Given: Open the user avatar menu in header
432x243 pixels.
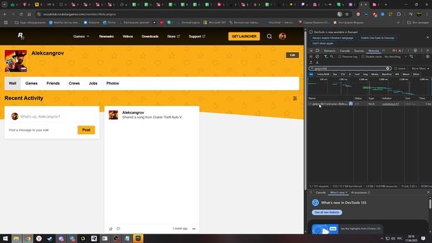Looking at the screenshot, I should [x=282, y=36].
